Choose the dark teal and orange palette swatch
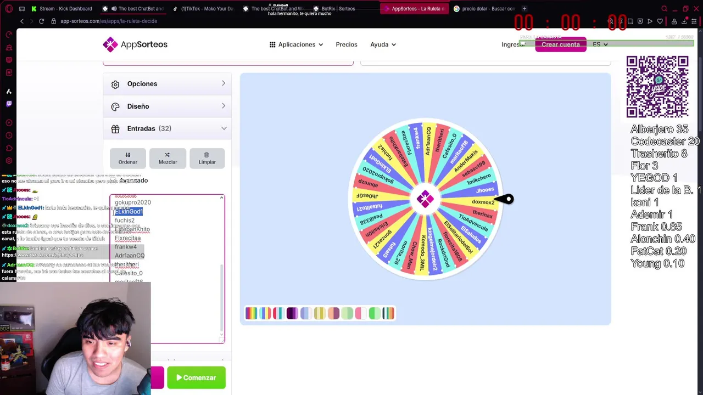The height and width of the screenshot is (395, 703). point(388,313)
